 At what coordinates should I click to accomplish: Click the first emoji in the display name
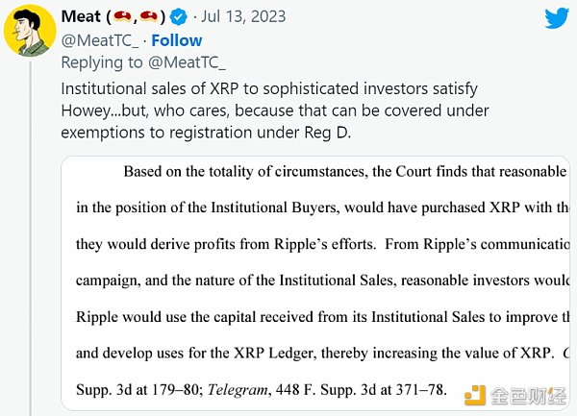[x=124, y=17]
